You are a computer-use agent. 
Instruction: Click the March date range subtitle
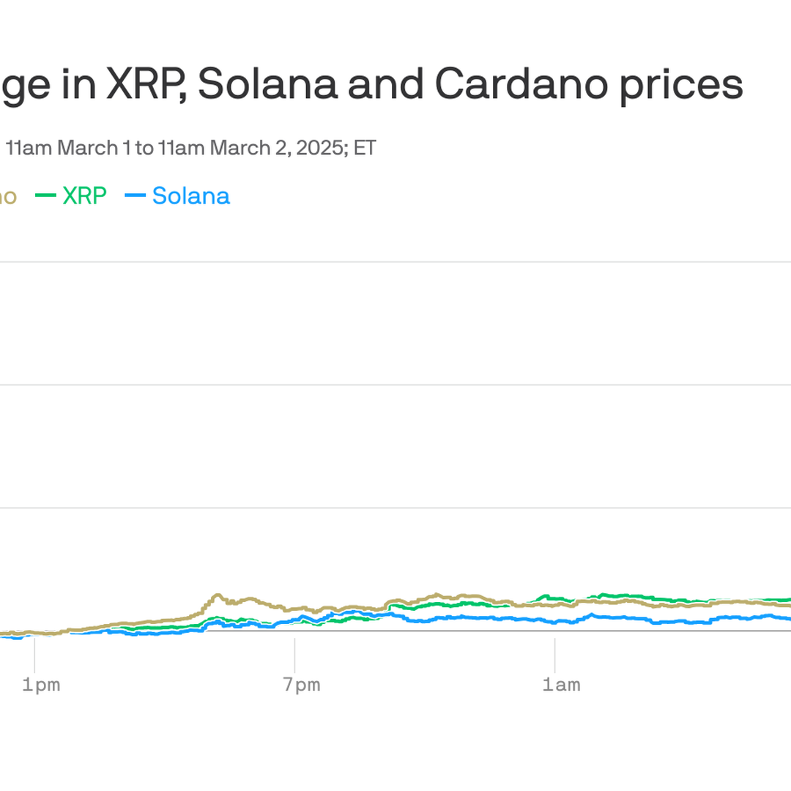click(190, 148)
